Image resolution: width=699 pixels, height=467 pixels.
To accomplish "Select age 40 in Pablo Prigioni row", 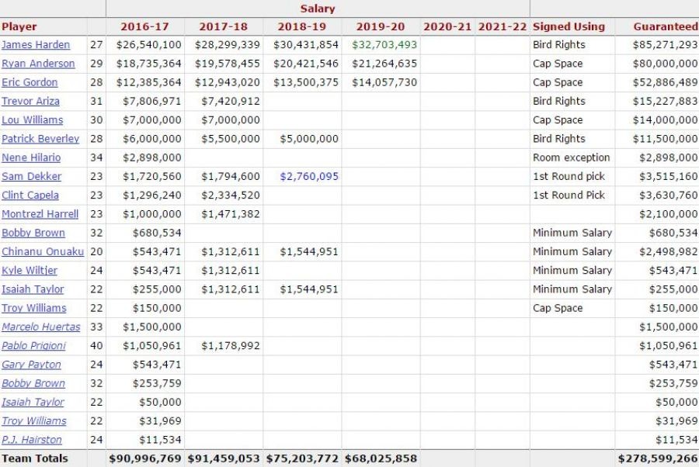I will pos(96,345).
